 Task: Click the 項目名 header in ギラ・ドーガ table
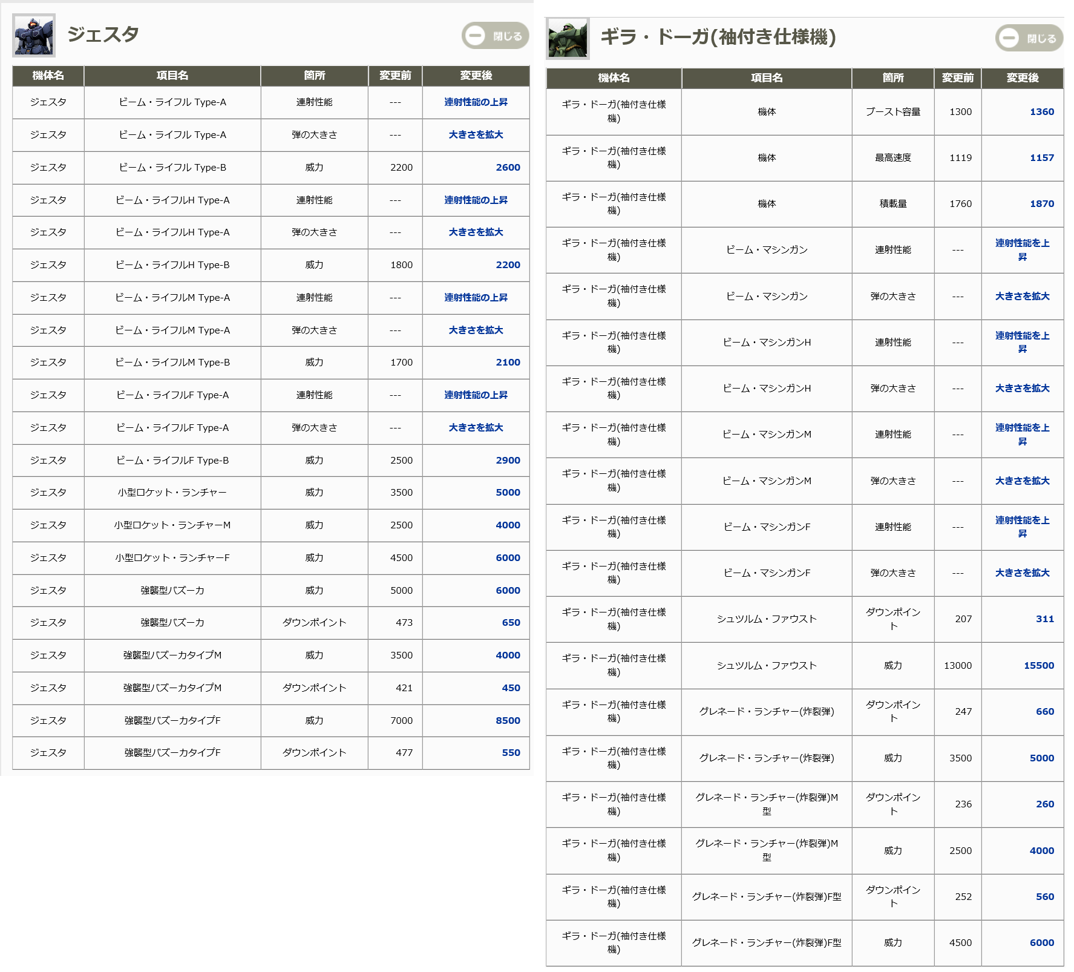(x=766, y=78)
